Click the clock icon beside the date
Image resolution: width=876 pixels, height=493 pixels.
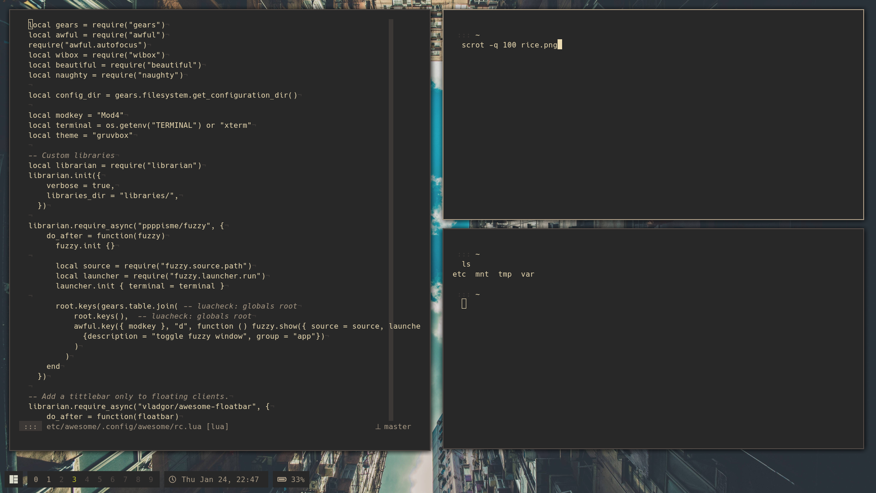click(x=172, y=479)
